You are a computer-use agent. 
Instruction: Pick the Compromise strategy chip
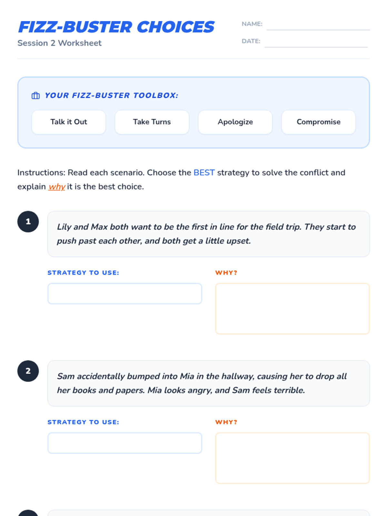click(x=318, y=122)
